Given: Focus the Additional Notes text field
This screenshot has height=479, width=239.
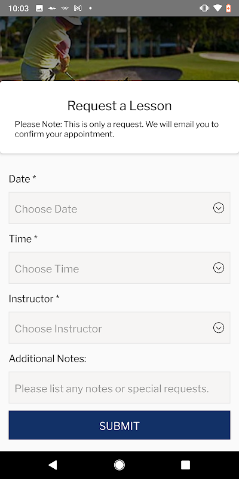Looking at the screenshot, I should click(x=119, y=387).
